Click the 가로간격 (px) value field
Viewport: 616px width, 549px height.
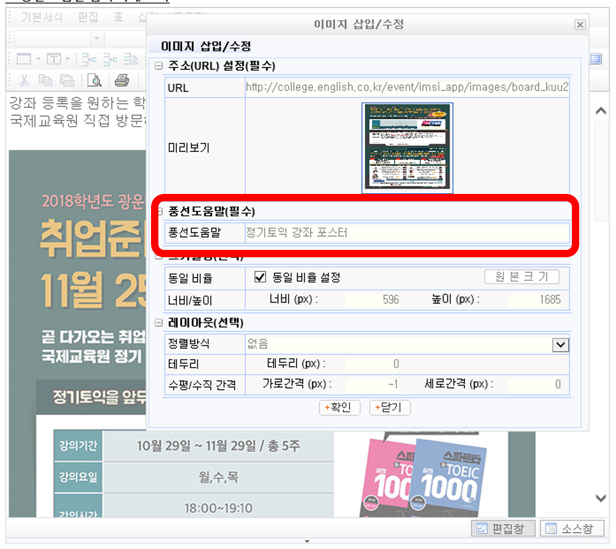tap(373, 384)
